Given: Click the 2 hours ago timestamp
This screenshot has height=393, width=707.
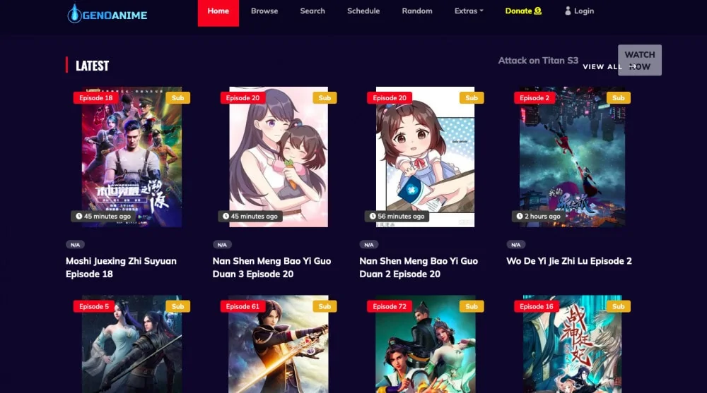Looking at the screenshot, I should coord(538,216).
